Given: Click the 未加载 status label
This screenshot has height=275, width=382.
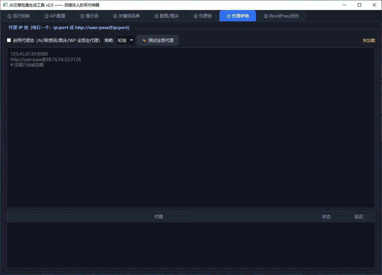Looking at the screenshot, I should tap(369, 40).
